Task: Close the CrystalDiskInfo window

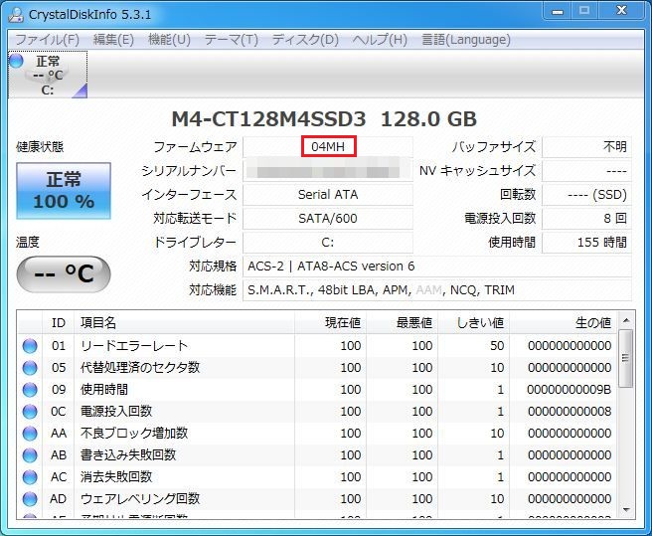Action: pos(621,10)
